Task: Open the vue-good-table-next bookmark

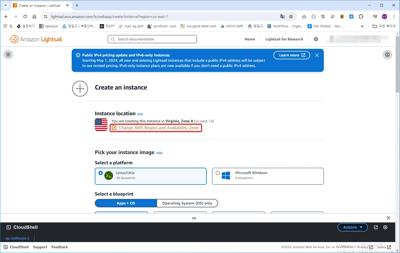Action: pos(198,26)
